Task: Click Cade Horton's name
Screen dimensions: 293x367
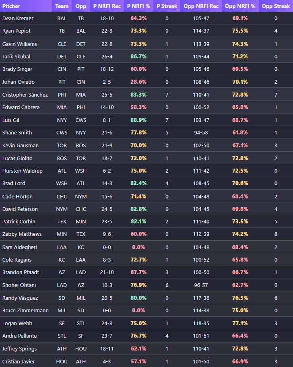Action: 17,197
